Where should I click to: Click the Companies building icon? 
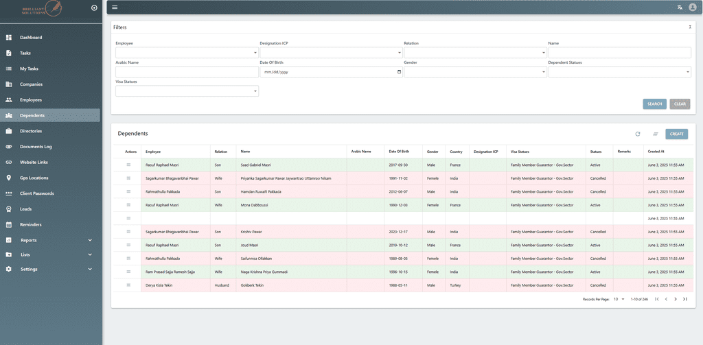click(x=8, y=84)
